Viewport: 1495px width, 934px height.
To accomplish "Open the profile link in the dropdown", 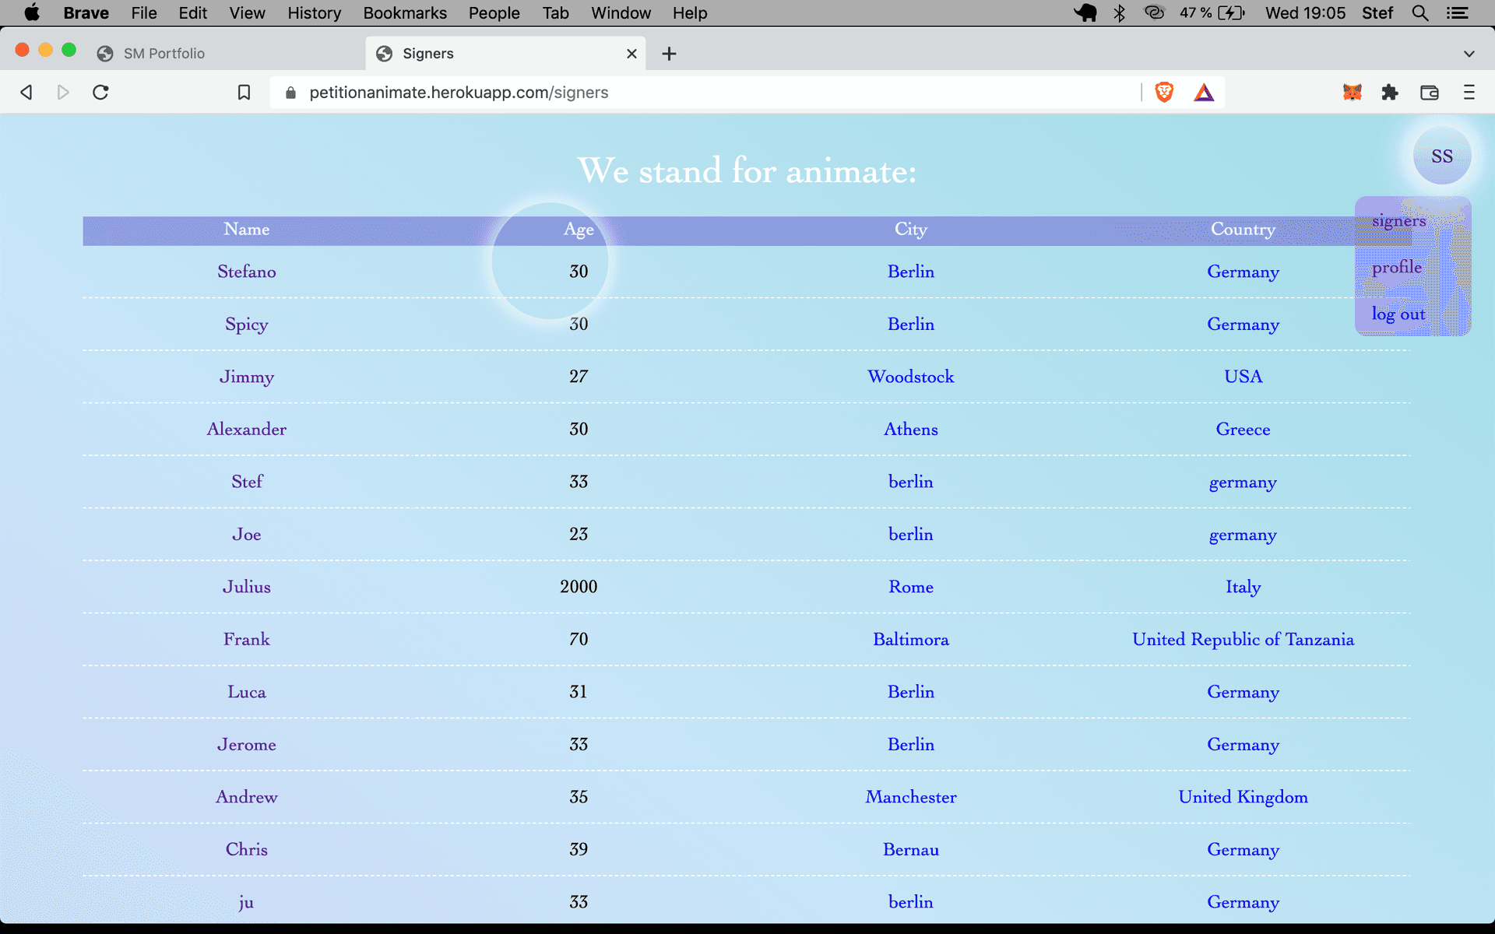I will coord(1396,268).
